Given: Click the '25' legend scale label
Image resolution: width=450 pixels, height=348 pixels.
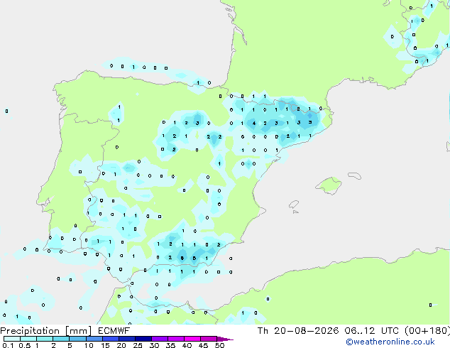Looking at the screenshot, I should [x=138, y=345].
